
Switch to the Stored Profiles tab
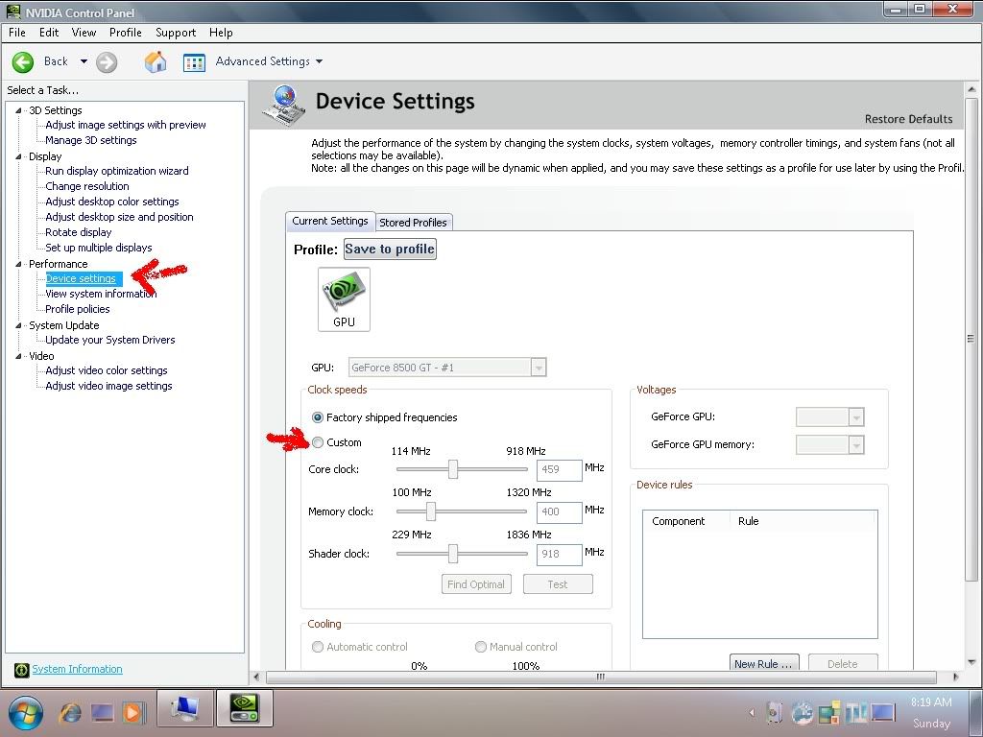pos(413,223)
